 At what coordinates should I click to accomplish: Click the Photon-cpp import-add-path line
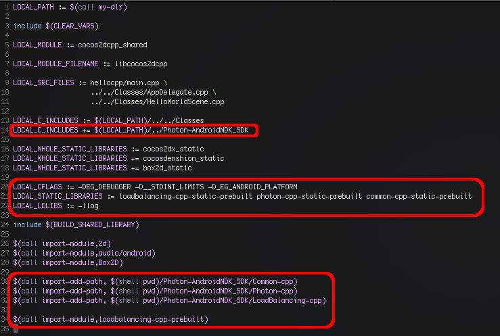[156, 291]
